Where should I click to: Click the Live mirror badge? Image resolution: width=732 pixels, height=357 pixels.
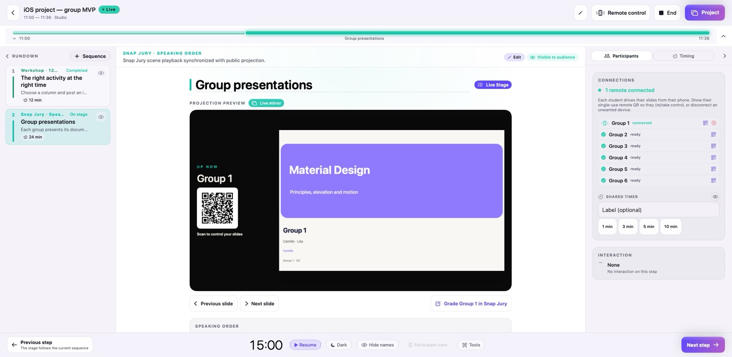[266, 103]
